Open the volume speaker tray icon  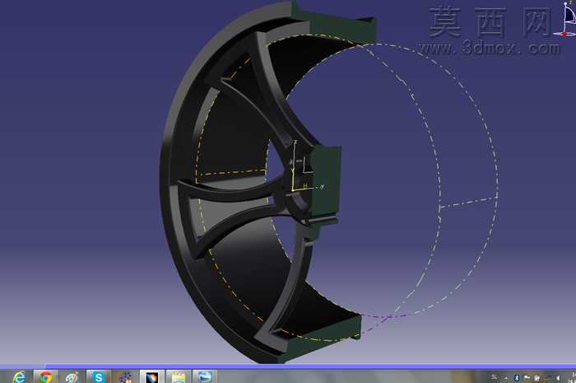558,378
